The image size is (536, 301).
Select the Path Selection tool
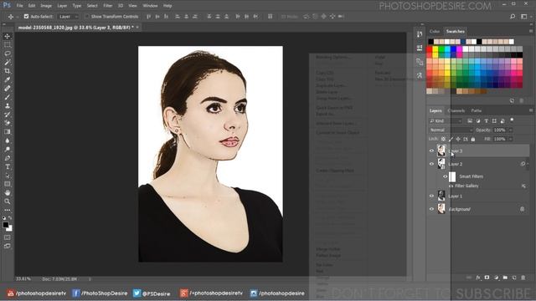(x=8, y=176)
